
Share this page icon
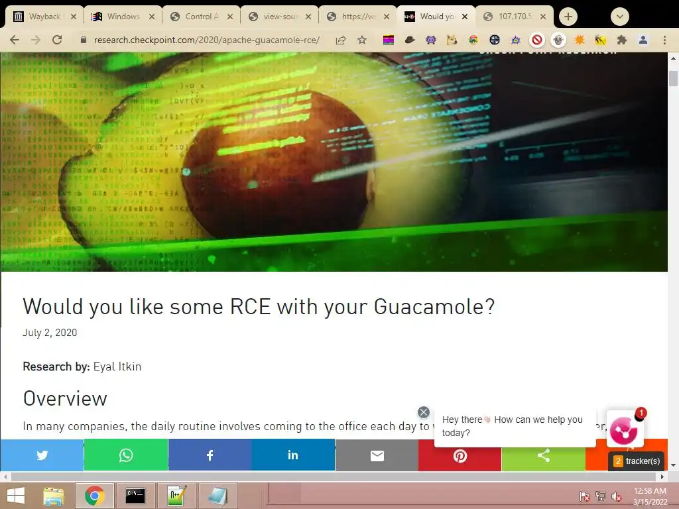[x=341, y=40]
